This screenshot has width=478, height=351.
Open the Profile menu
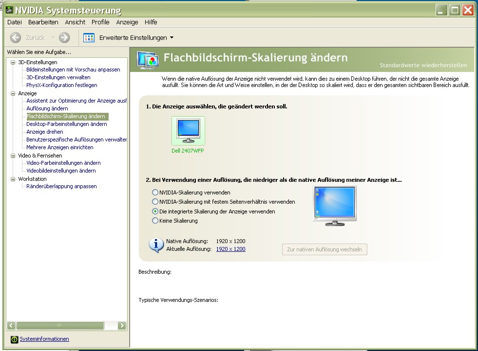(x=100, y=22)
